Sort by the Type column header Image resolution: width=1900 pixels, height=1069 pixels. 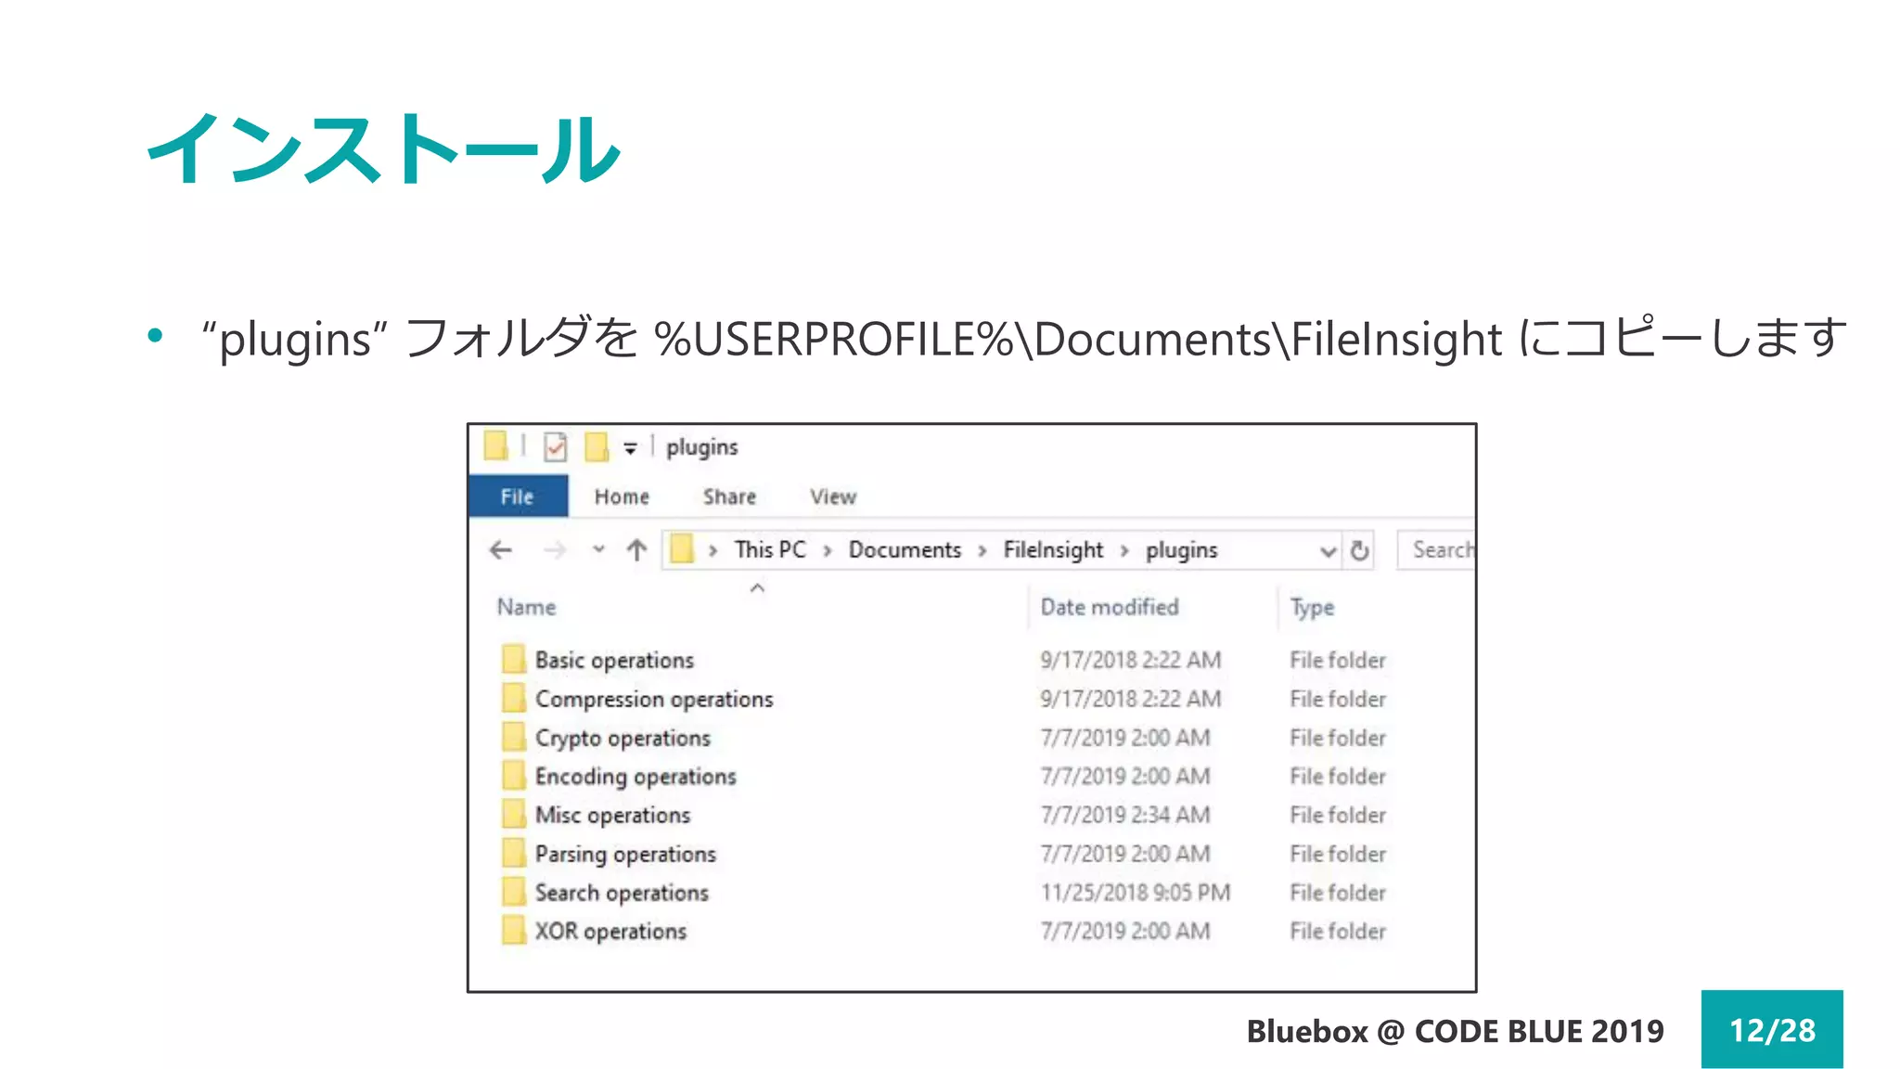1312,608
